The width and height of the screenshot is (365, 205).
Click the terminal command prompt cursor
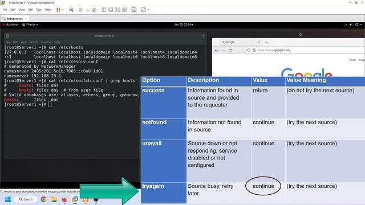(x=50, y=104)
